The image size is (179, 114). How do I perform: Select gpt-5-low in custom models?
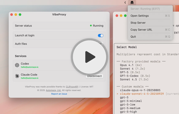[x=128, y=105]
